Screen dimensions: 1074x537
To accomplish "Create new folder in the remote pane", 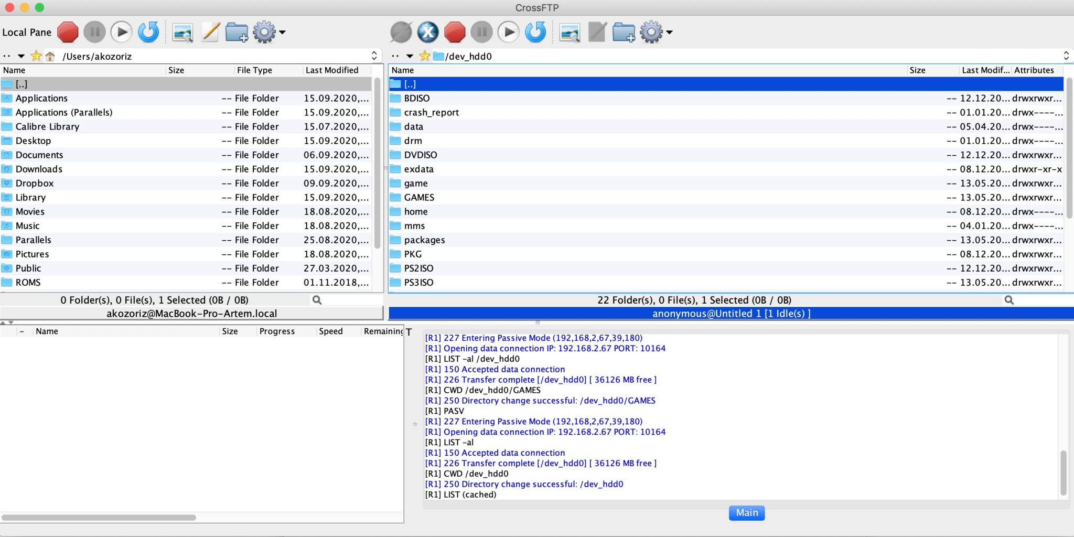I will point(624,33).
